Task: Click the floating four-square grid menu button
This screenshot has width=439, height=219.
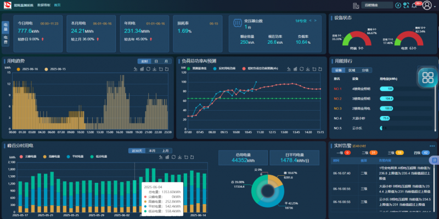Action: [x=426, y=78]
